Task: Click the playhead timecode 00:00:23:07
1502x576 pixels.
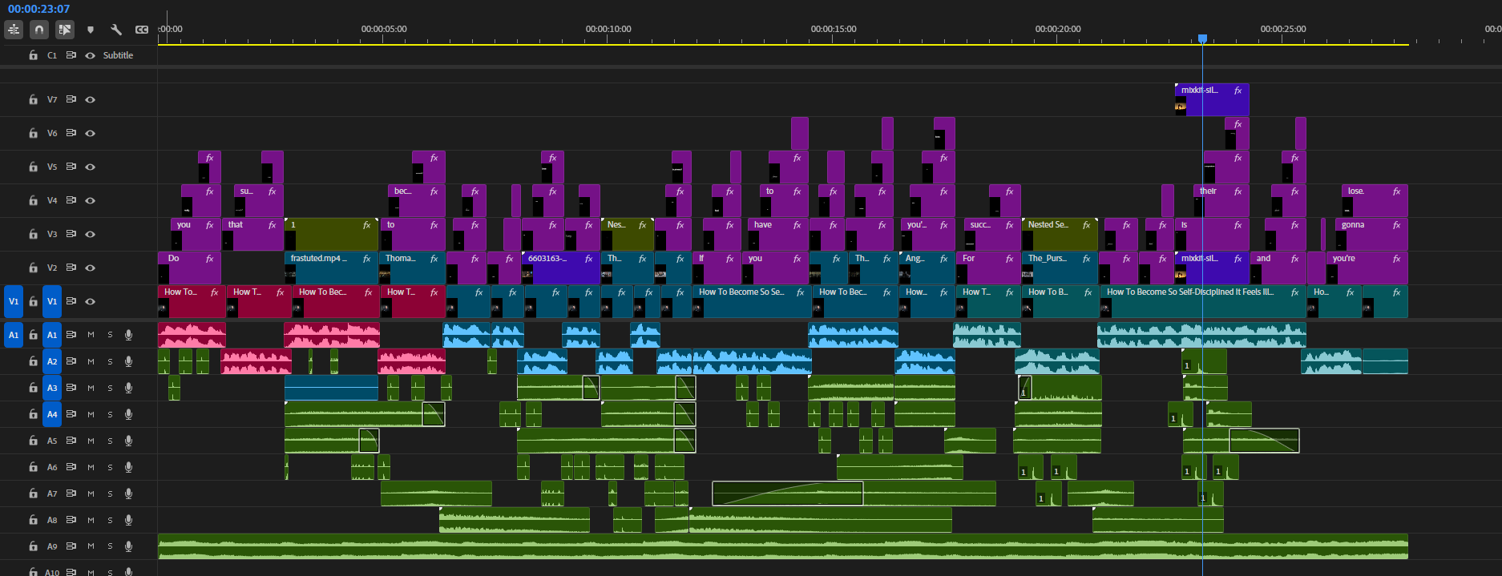Action: tap(38, 9)
